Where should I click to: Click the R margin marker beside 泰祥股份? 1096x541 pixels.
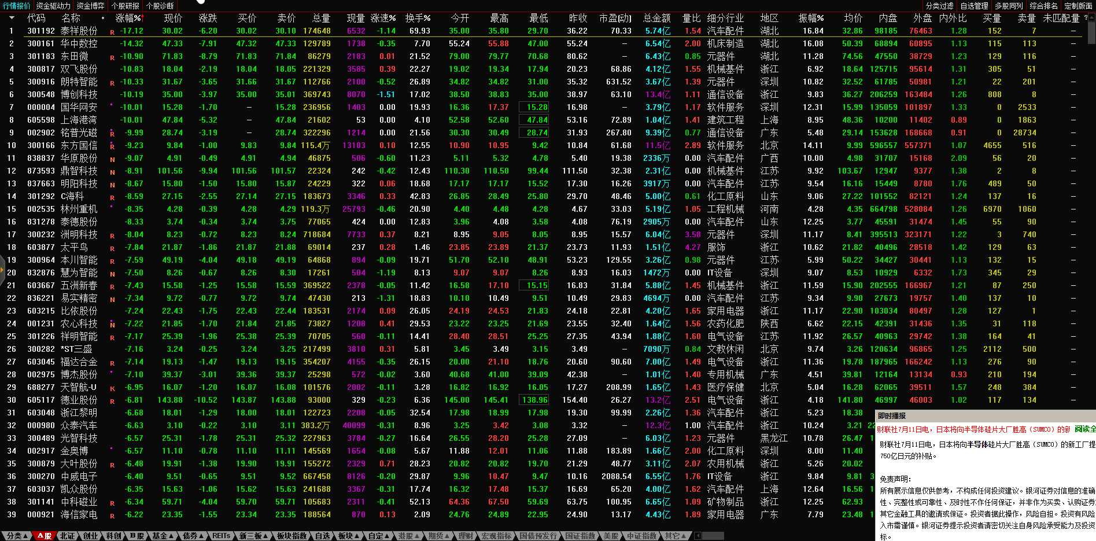pyautogui.click(x=112, y=32)
